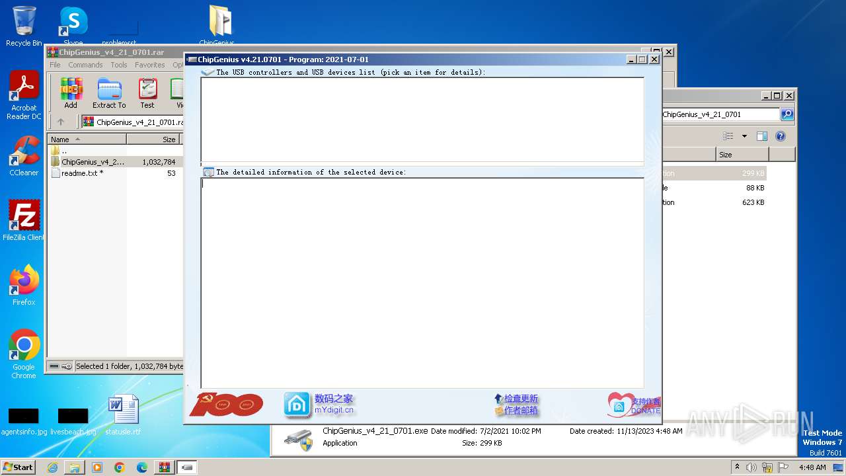The height and width of the screenshot is (476, 846).
Task: Open Skype shortcut on the desktop
Action: (73, 26)
